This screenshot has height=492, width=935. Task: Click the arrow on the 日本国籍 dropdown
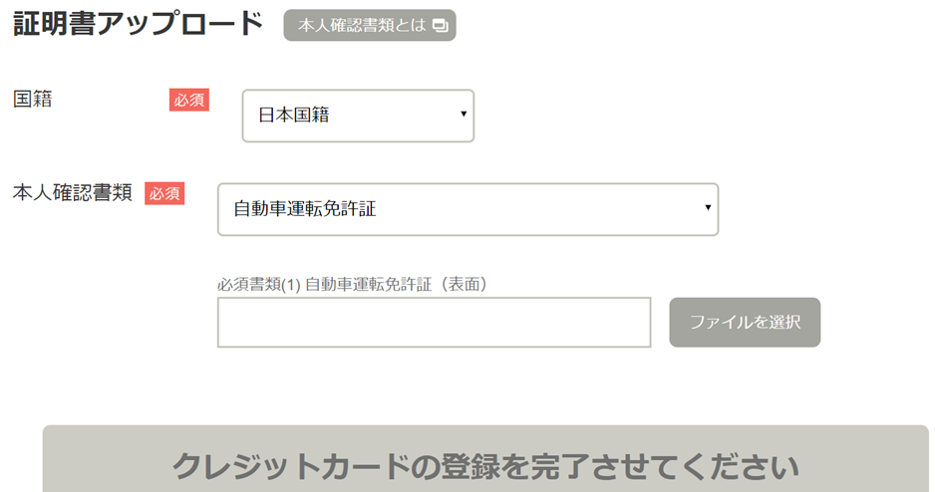pyautogui.click(x=464, y=114)
